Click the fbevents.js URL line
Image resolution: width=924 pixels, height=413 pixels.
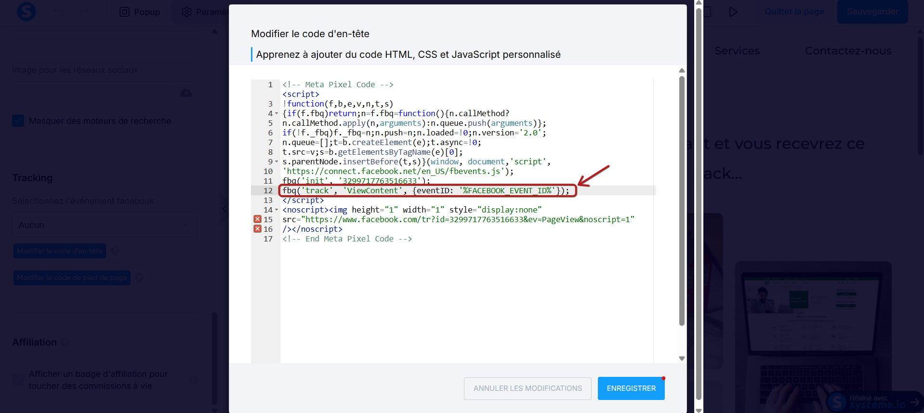tap(398, 172)
